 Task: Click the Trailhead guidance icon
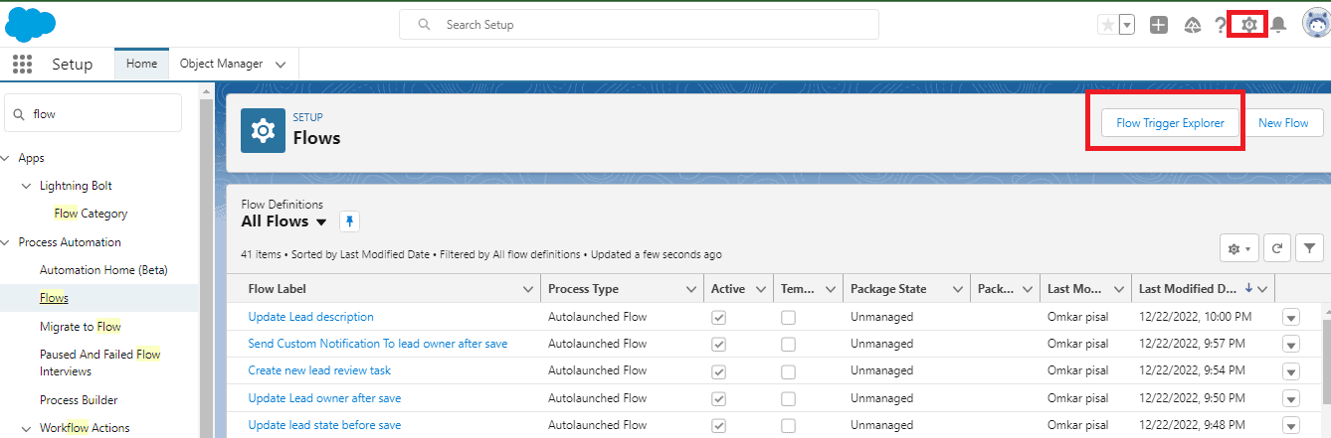[1192, 25]
